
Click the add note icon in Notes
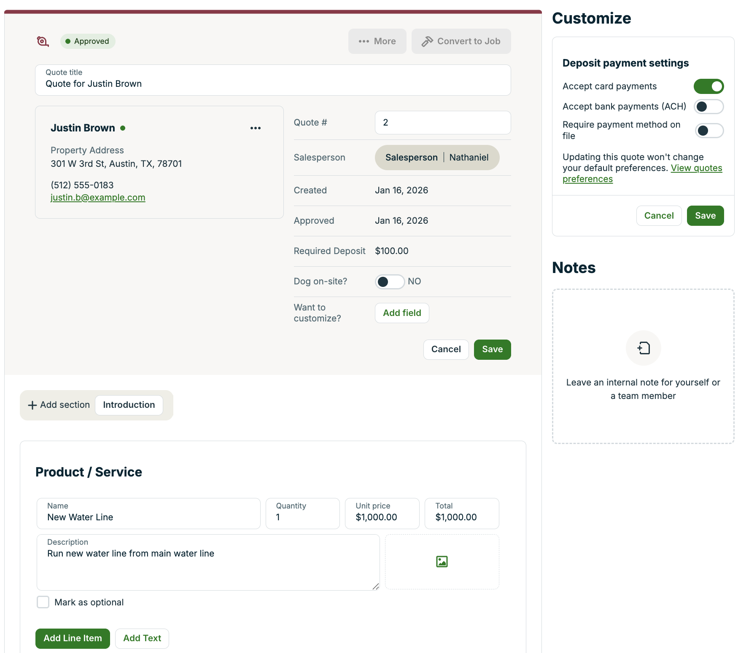643,348
